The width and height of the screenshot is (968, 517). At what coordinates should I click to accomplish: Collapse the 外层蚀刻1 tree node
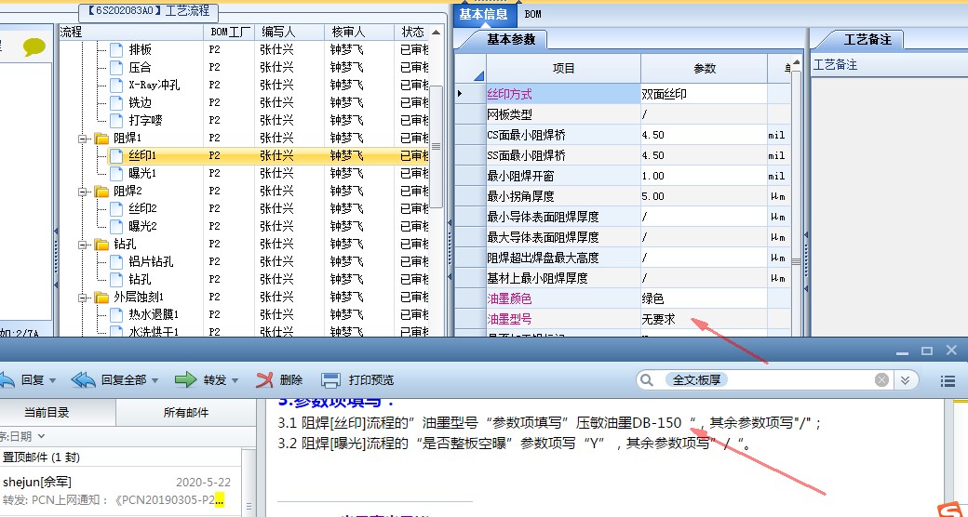(84, 298)
